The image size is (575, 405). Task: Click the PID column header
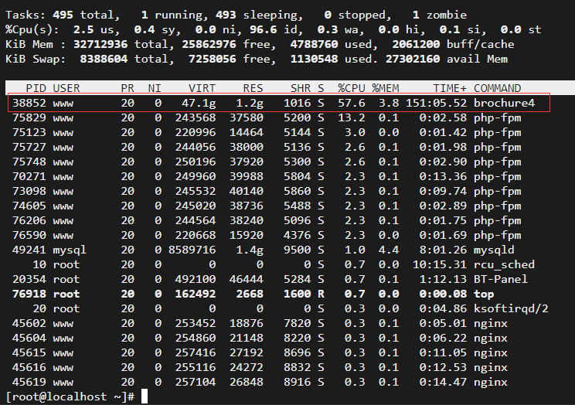click(x=36, y=88)
